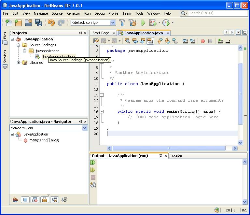Open the default config dropdown
This screenshot has height=215, width=250.
113,23
